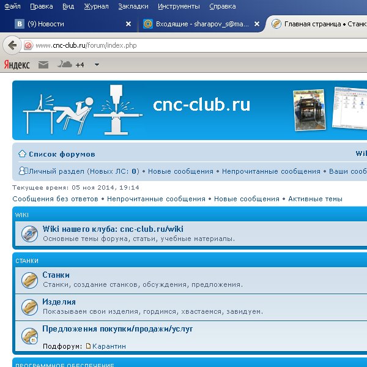The width and height of the screenshot is (367, 367).
Task: Close the (9) Новости tab
Action: click(128, 24)
